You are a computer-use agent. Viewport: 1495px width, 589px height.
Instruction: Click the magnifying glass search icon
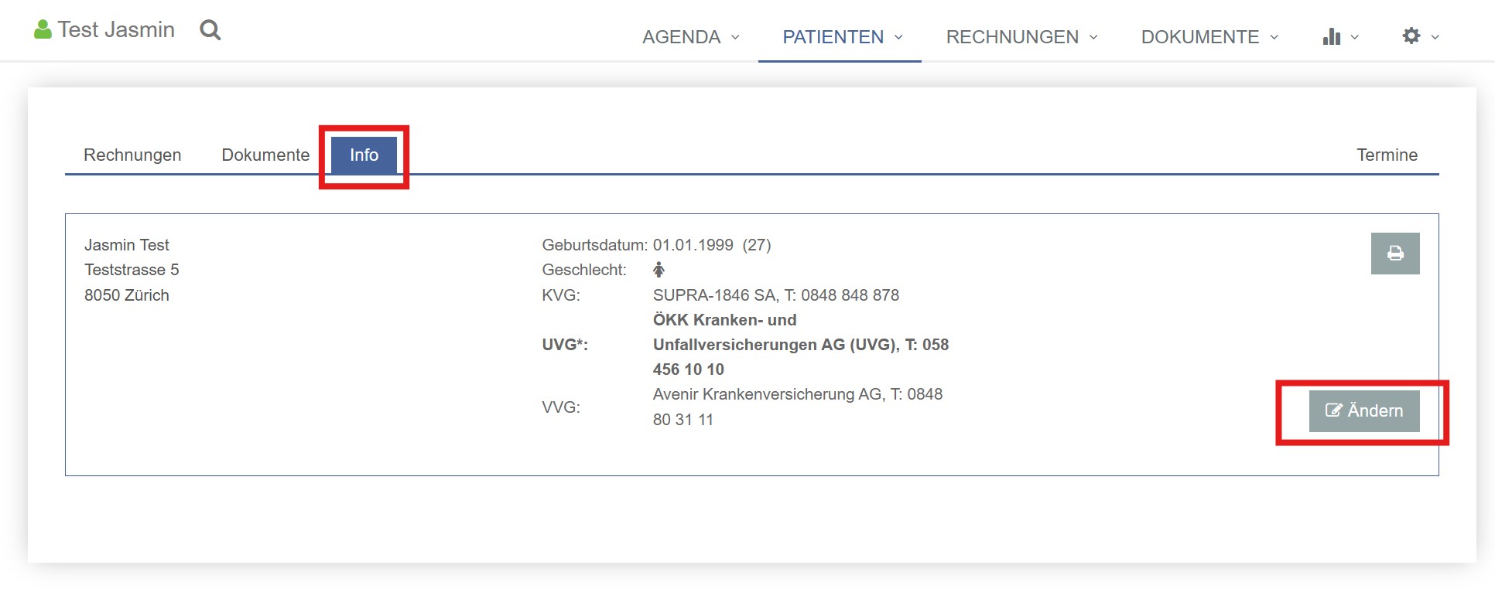tap(210, 30)
